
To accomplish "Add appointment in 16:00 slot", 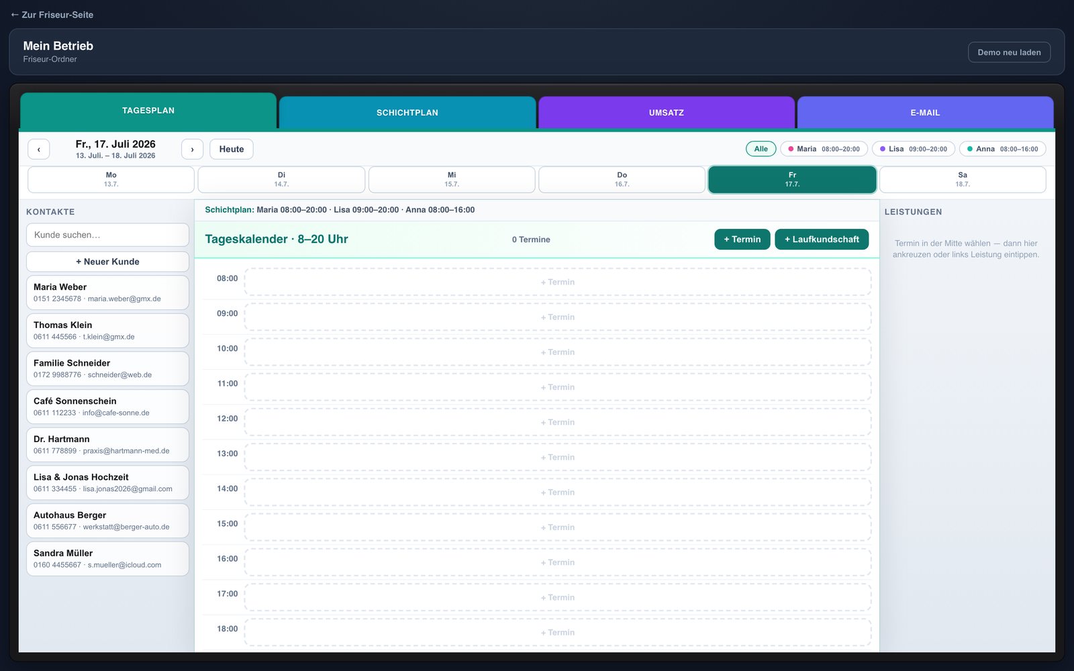I will click(x=558, y=562).
